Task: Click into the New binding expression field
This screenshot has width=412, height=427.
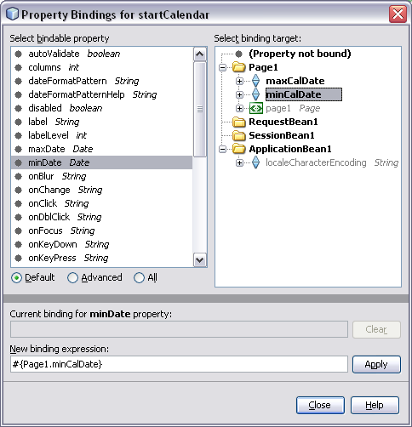Action: pos(179,364)
